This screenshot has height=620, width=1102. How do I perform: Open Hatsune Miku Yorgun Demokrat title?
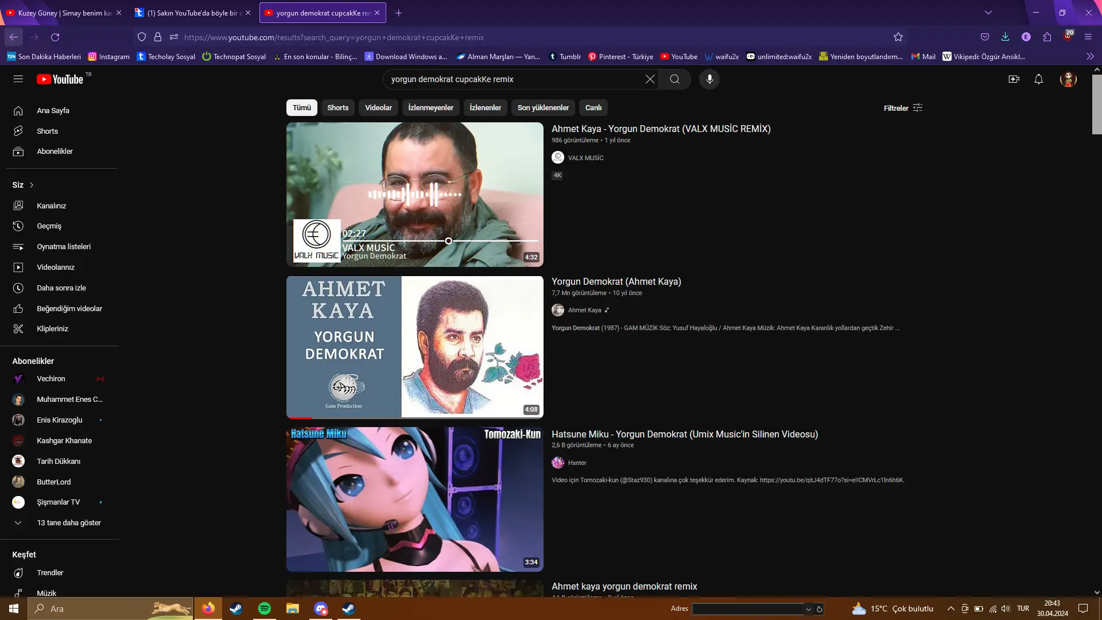click(685, 435)
